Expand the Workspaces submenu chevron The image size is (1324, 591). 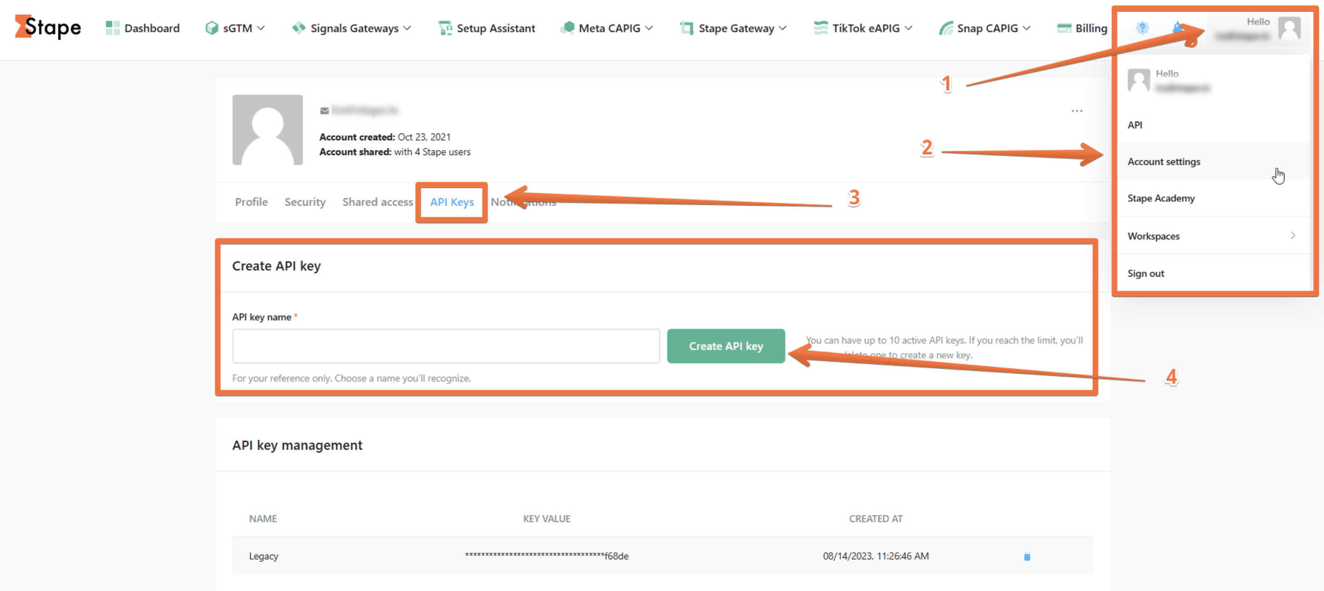pyautogui.click(x=1292, y=236)
